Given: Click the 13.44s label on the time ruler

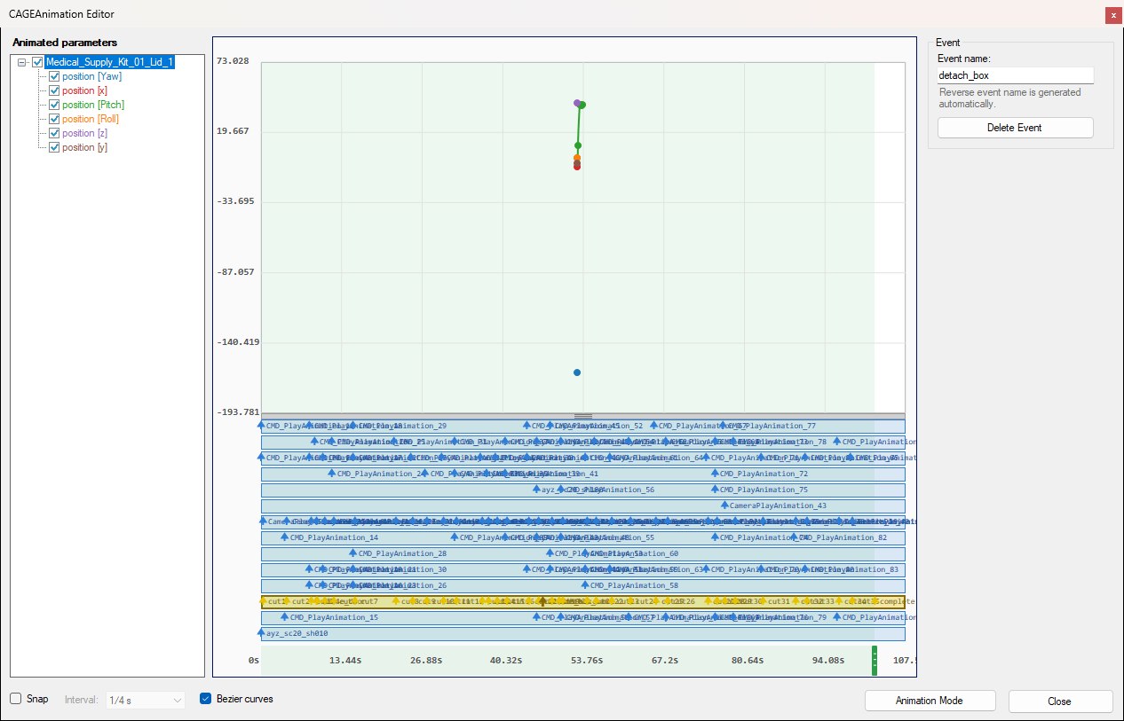Looking at the screenshot, I should click(x=345, y=660).
